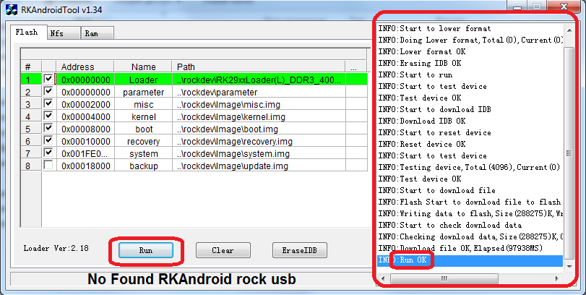Uncheck the boot row checkbox

(x=48, y=128)
